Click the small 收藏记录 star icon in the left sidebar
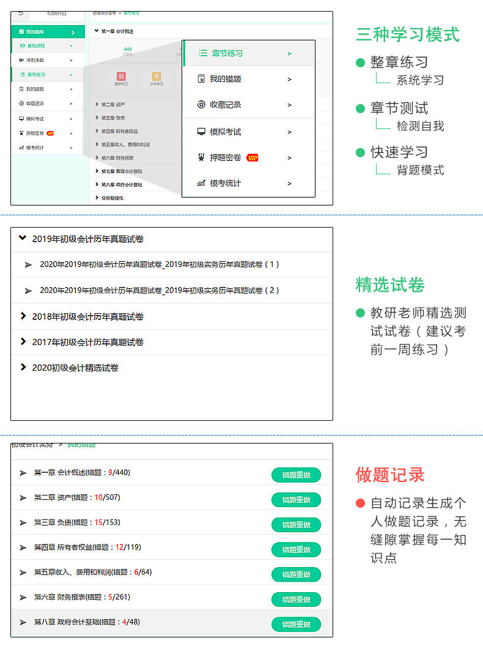 (x=21, y=103)
